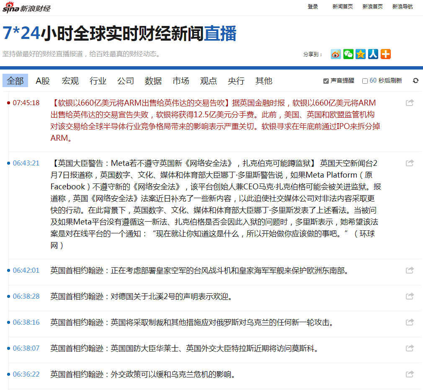Share to Renren icon

373,54
